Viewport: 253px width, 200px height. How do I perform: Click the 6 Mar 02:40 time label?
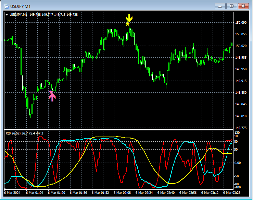click(x=166, y=193)
